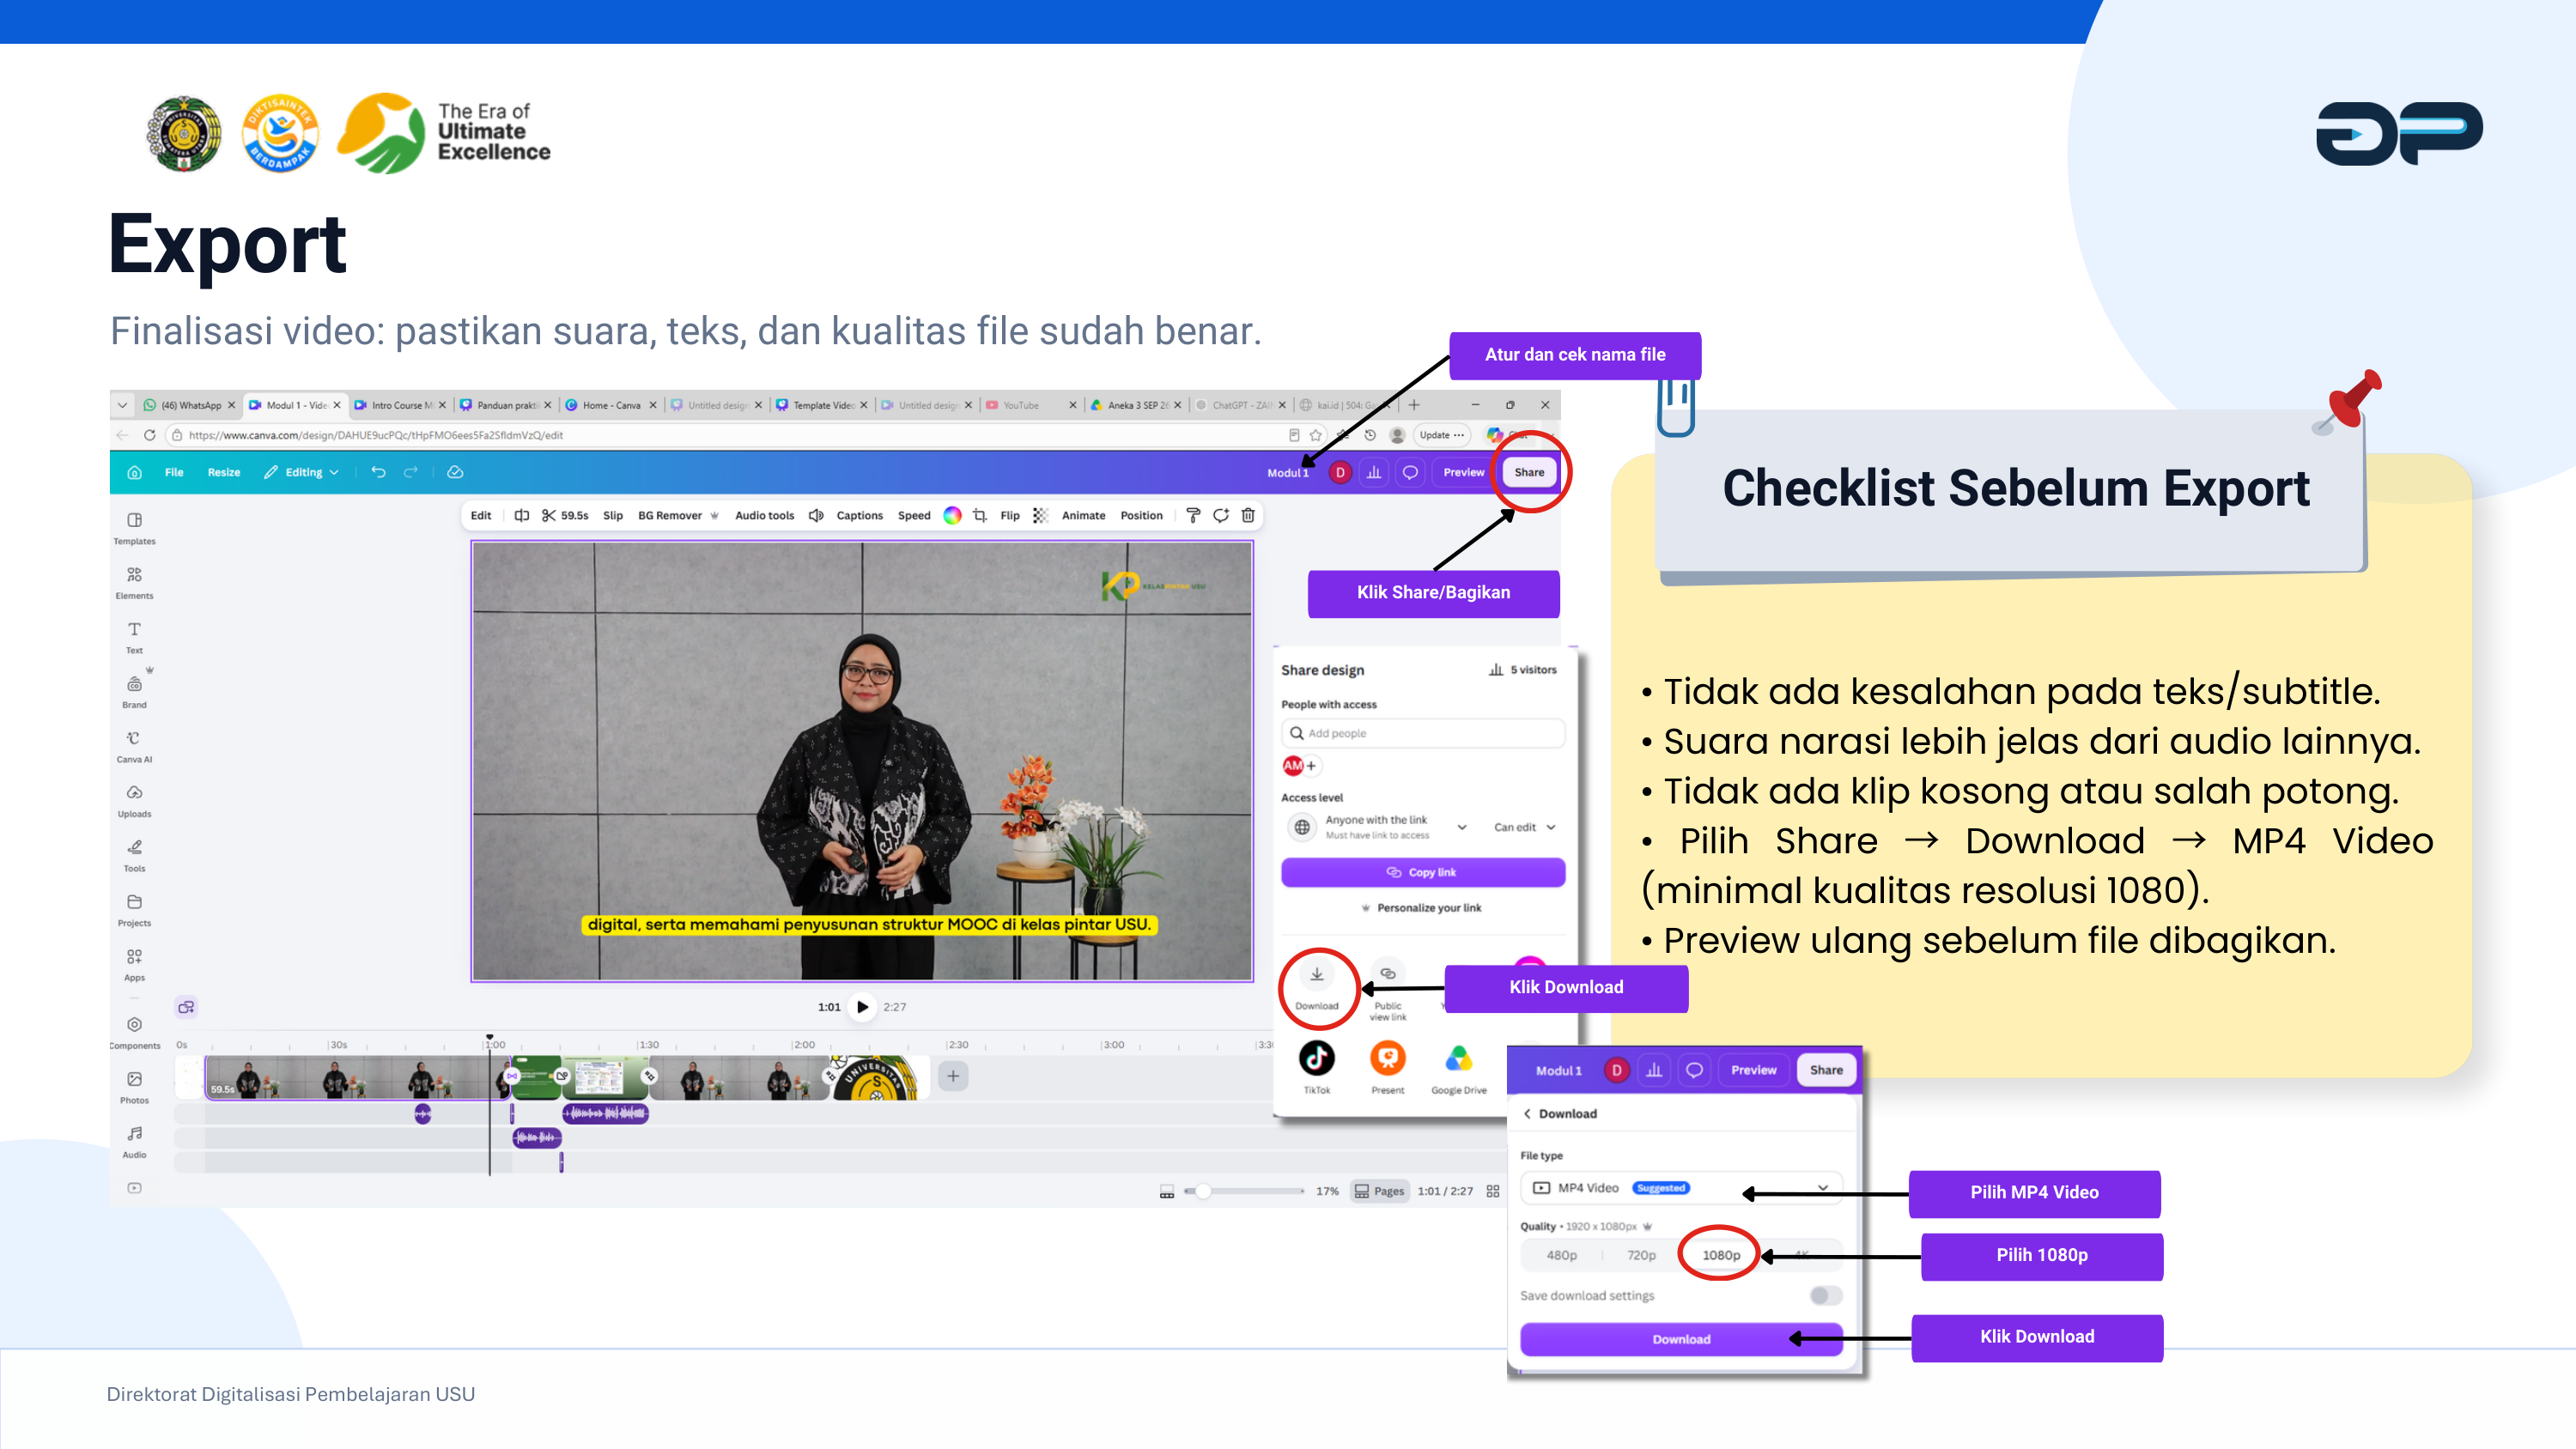
Task: Open Templates in the Canva sidebar
Action: [x=134, y=528]
